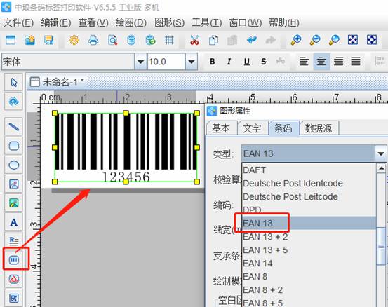Copy selection with the copy icon
Image resolution: width=388 pixels, height=307 pixels.
(213, 40)
